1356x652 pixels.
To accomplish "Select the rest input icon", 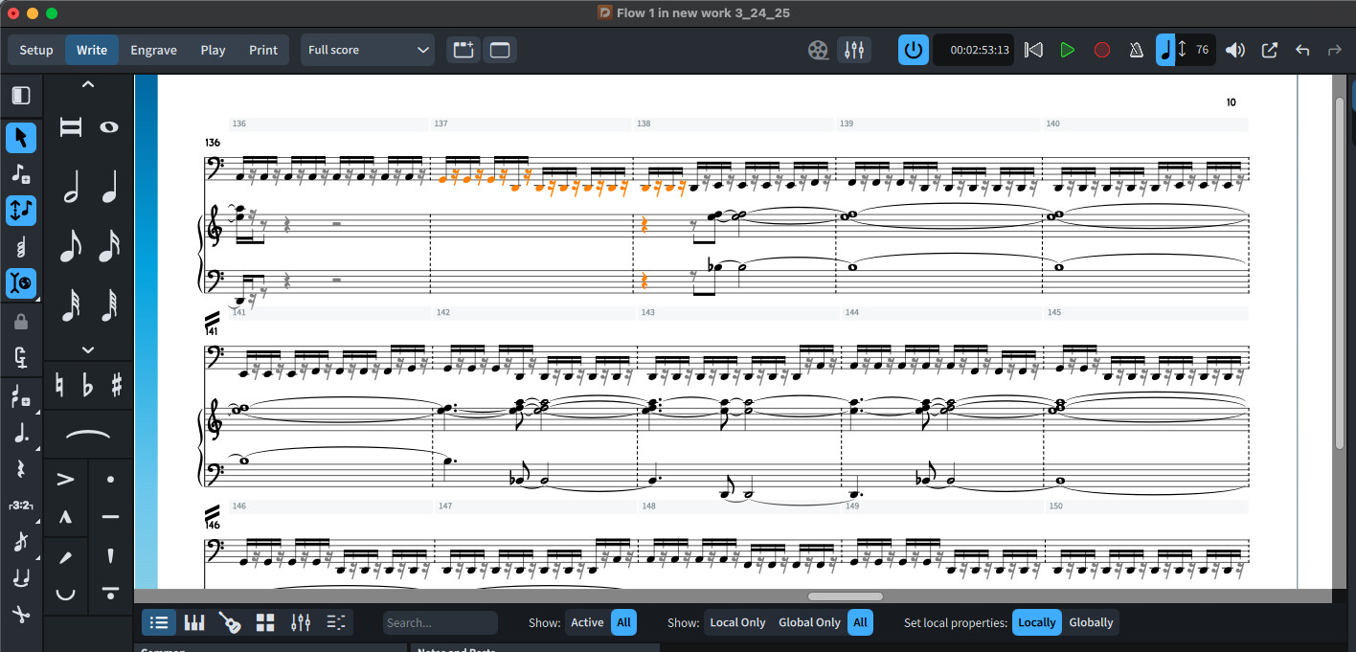I will pyautogui.click(x=21, y=469).
